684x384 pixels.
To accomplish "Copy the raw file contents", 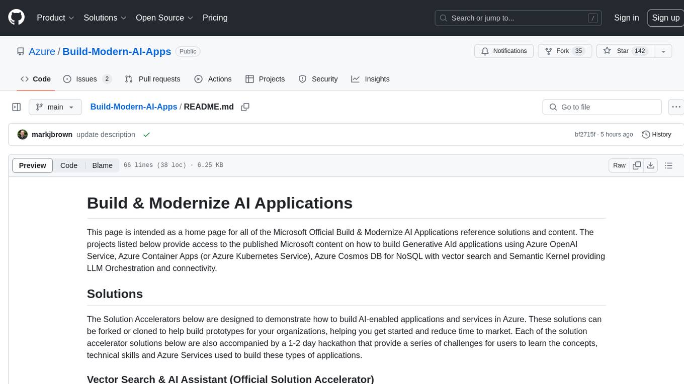I will click(x=637, y=165).
